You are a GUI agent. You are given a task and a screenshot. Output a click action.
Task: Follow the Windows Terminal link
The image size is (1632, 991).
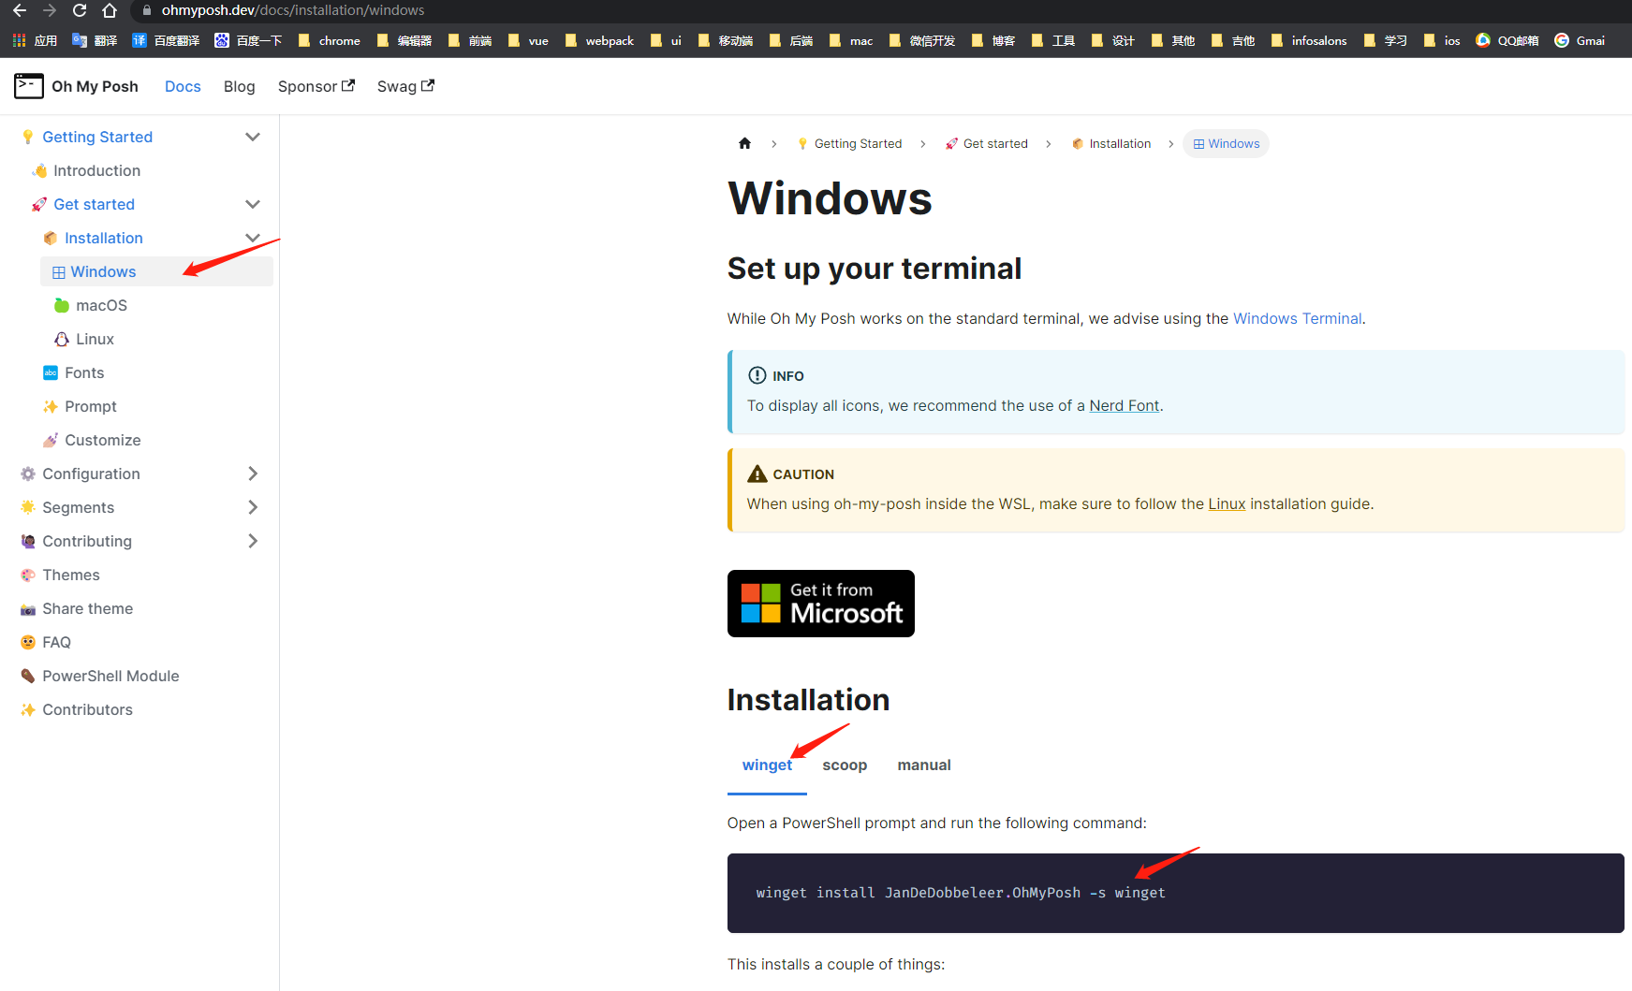pos(1297,318)
